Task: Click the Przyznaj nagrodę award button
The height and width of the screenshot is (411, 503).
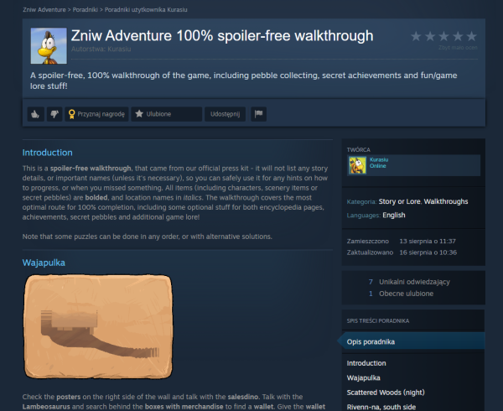Action: tap(96, 114)
